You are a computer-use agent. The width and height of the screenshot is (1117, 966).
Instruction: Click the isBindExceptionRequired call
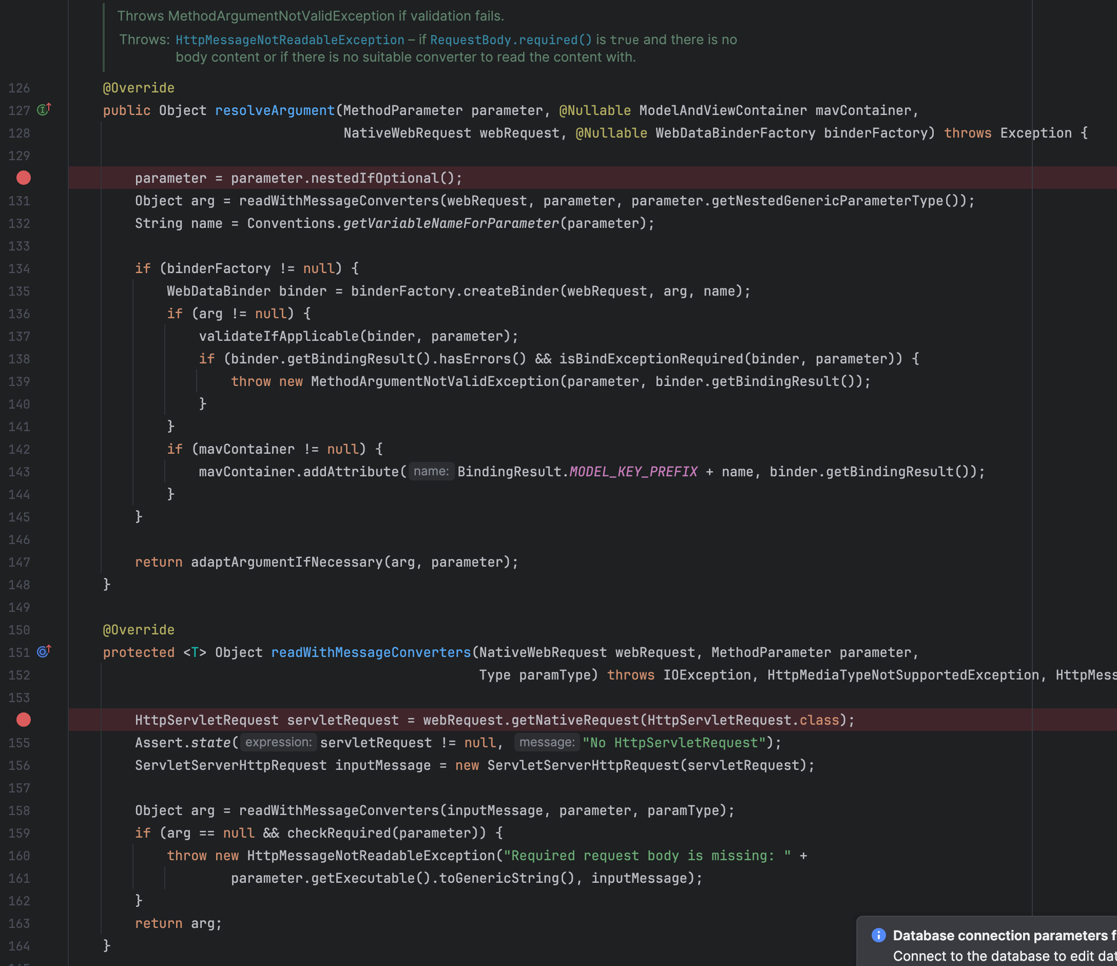pyautogui.click(x=652, y=358)
